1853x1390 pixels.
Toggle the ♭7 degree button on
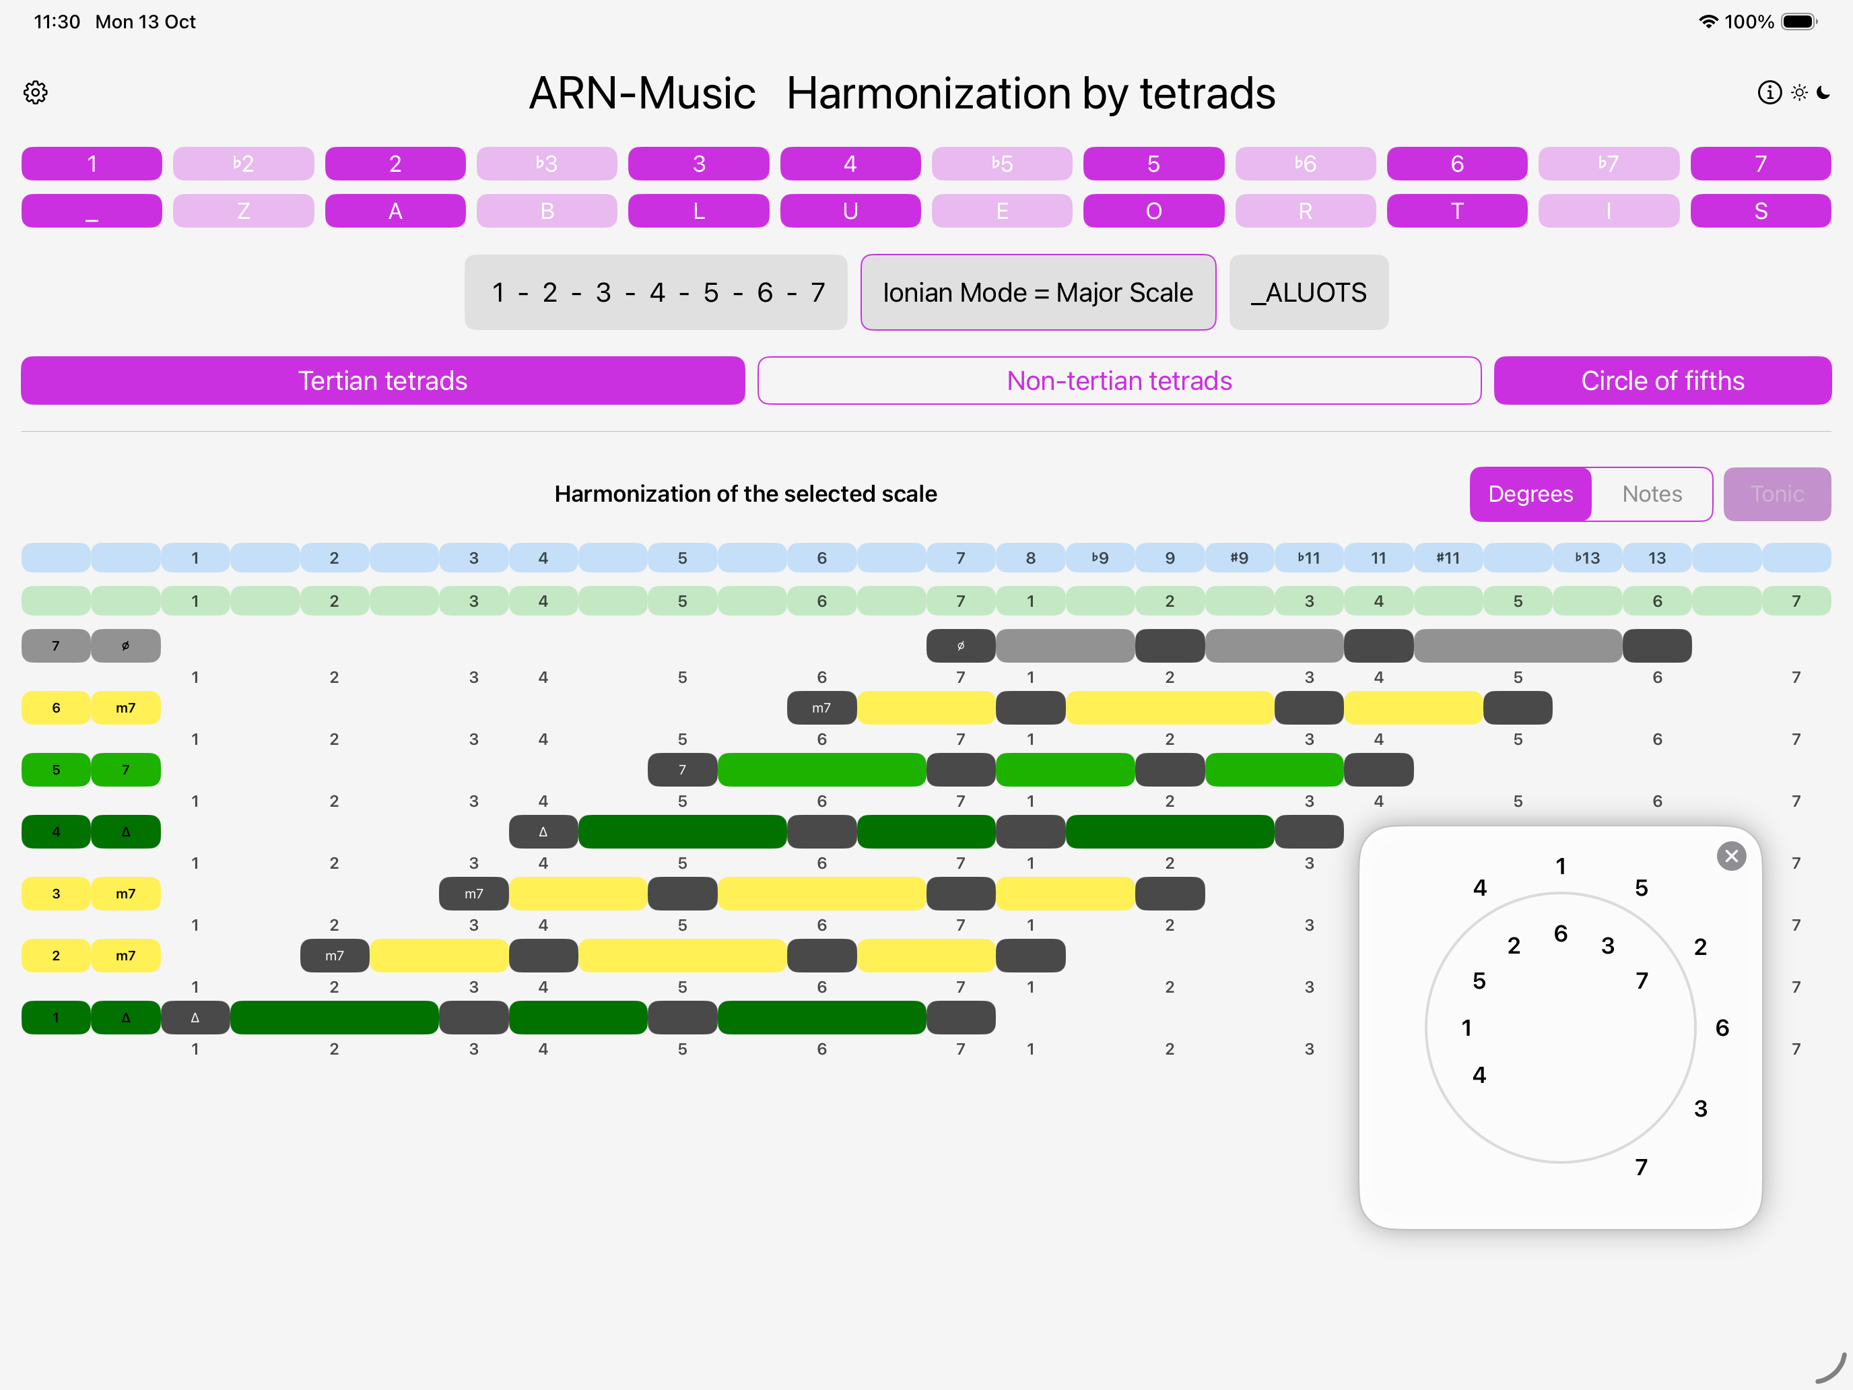coord(1607,164)
